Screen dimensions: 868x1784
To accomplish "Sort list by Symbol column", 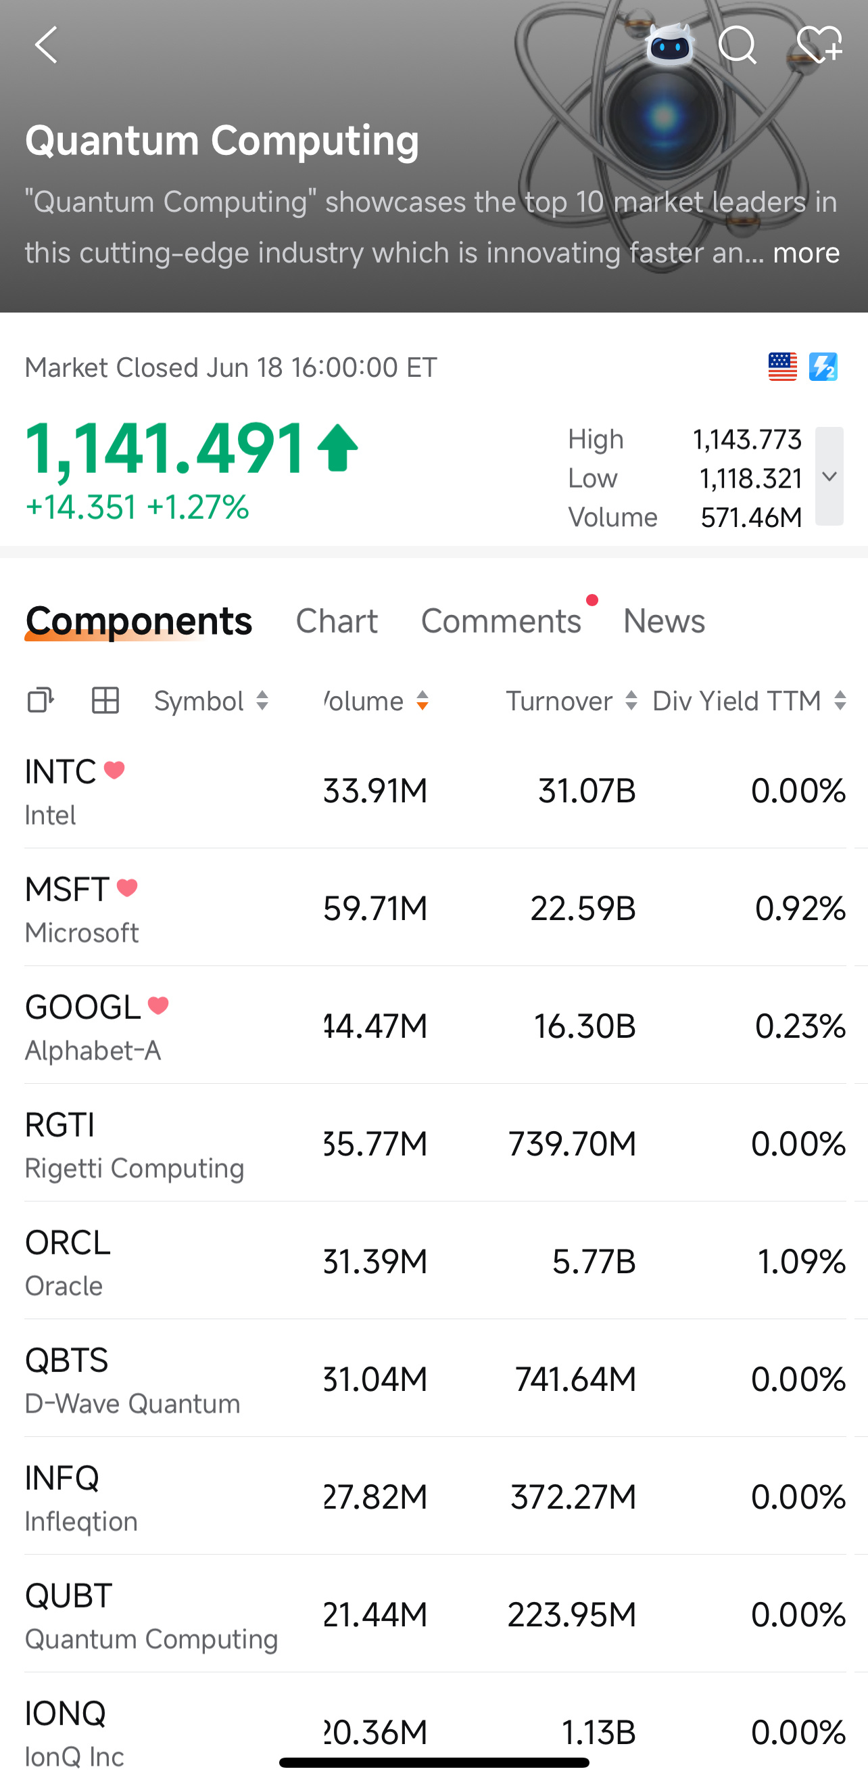I will click(211, 701).
